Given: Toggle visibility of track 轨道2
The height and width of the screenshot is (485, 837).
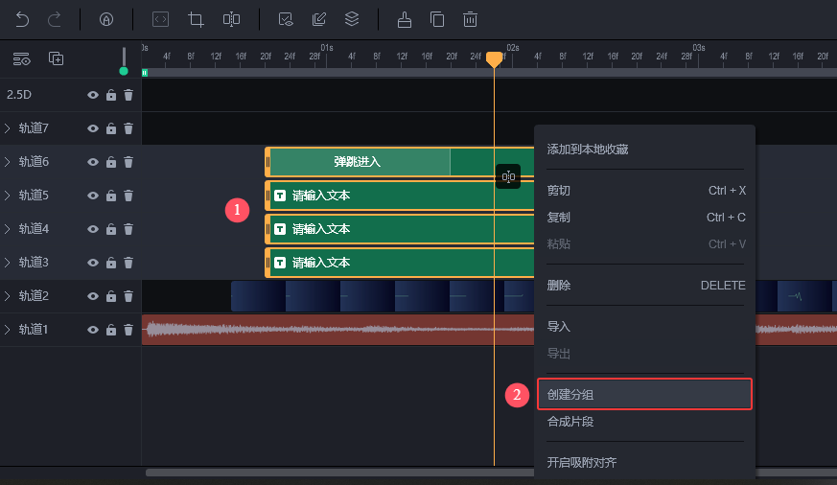Looking at the screenshot, I should 93,296.
